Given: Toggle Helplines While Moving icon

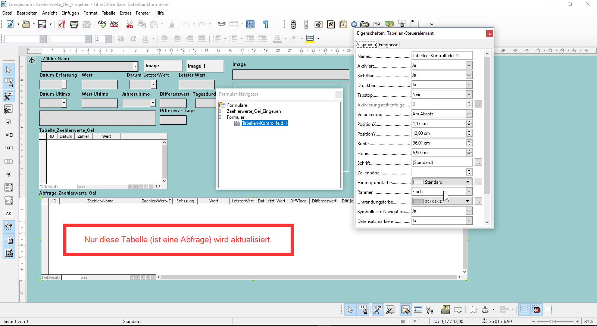Looking at the screenshot, I should tap(549, 310).
